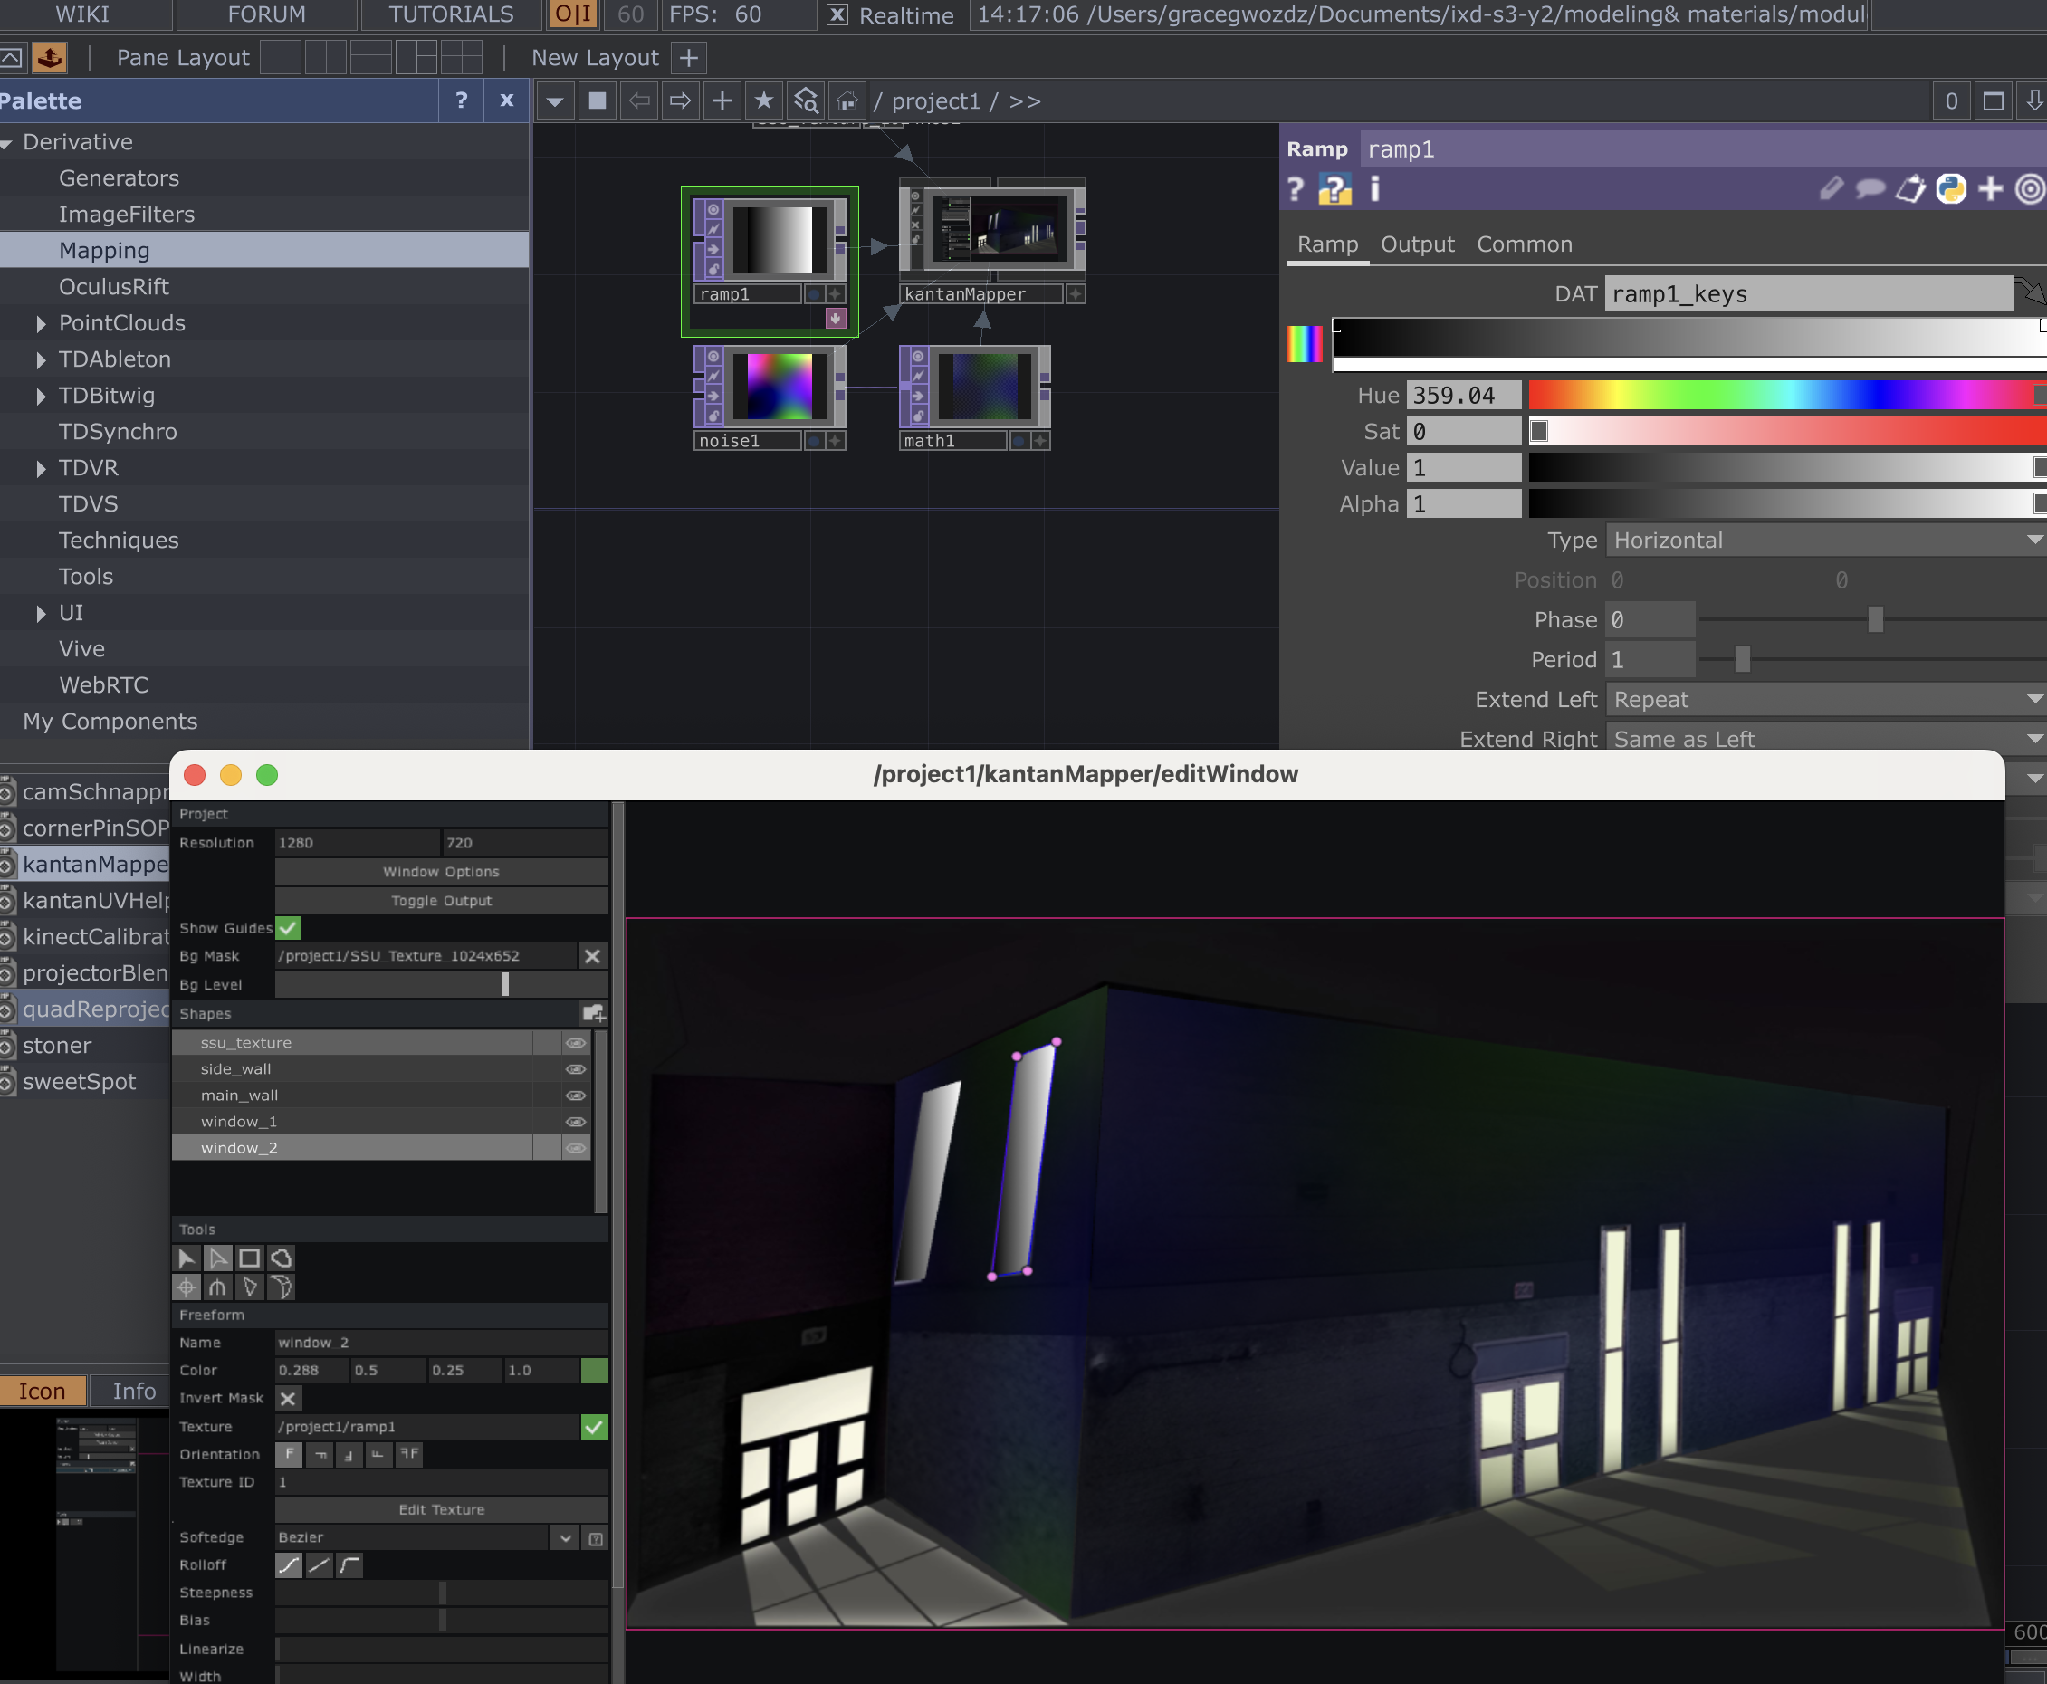Open the Softedge Bezier dropdown arrow

566,1537
